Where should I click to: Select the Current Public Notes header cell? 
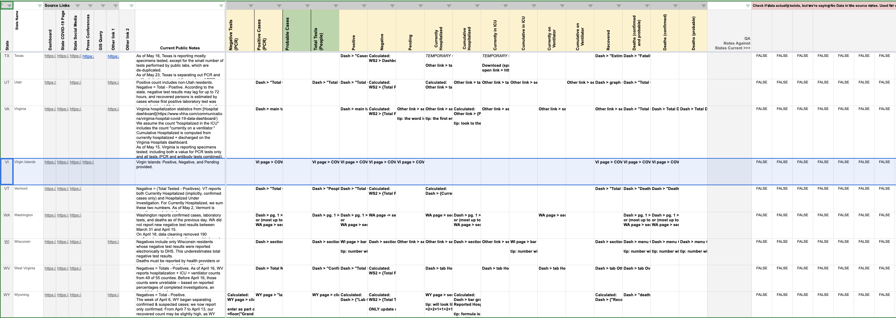coord(180,31)
